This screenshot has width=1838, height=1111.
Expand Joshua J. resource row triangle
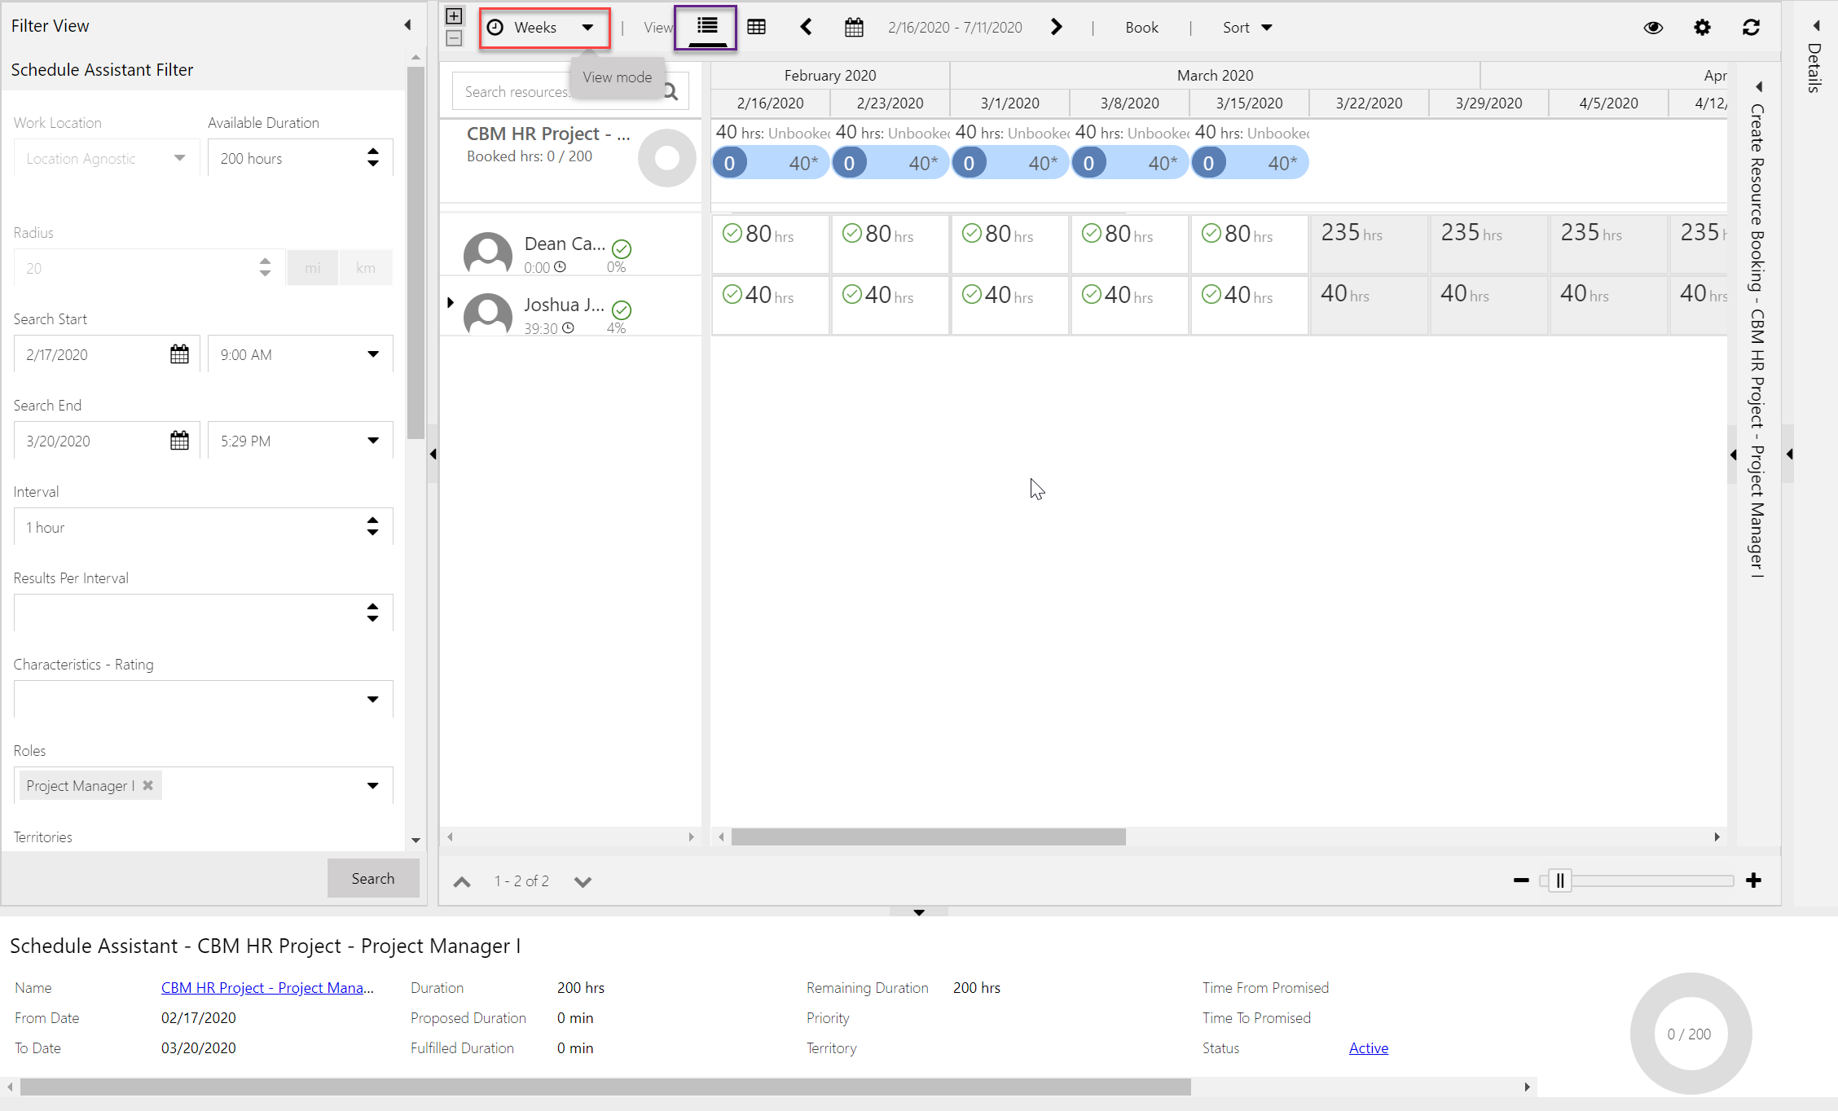point(450,303)
